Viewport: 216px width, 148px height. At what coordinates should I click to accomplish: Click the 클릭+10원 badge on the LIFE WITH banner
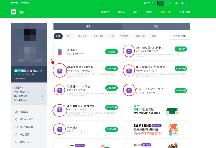[x=80, y=145]
